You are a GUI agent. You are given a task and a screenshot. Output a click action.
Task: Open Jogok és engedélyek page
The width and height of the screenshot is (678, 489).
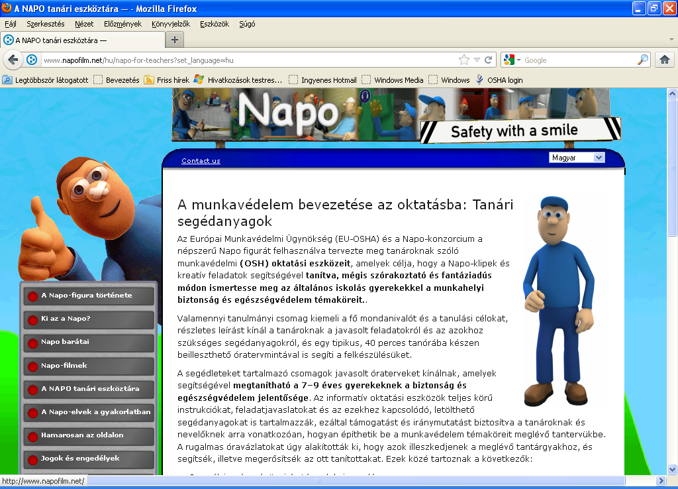pyautogui.click(x=89, y=459)
